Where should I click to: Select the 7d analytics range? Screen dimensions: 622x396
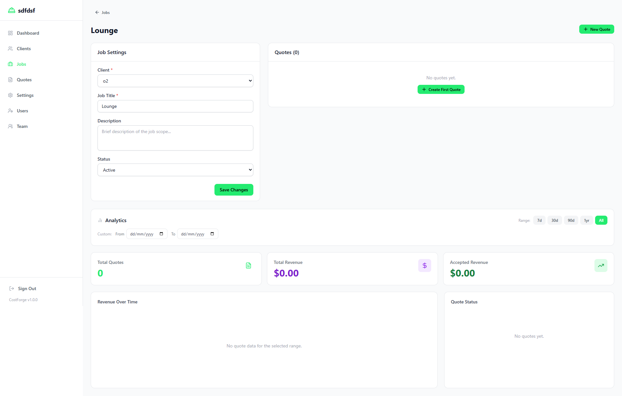coord(539,221)
